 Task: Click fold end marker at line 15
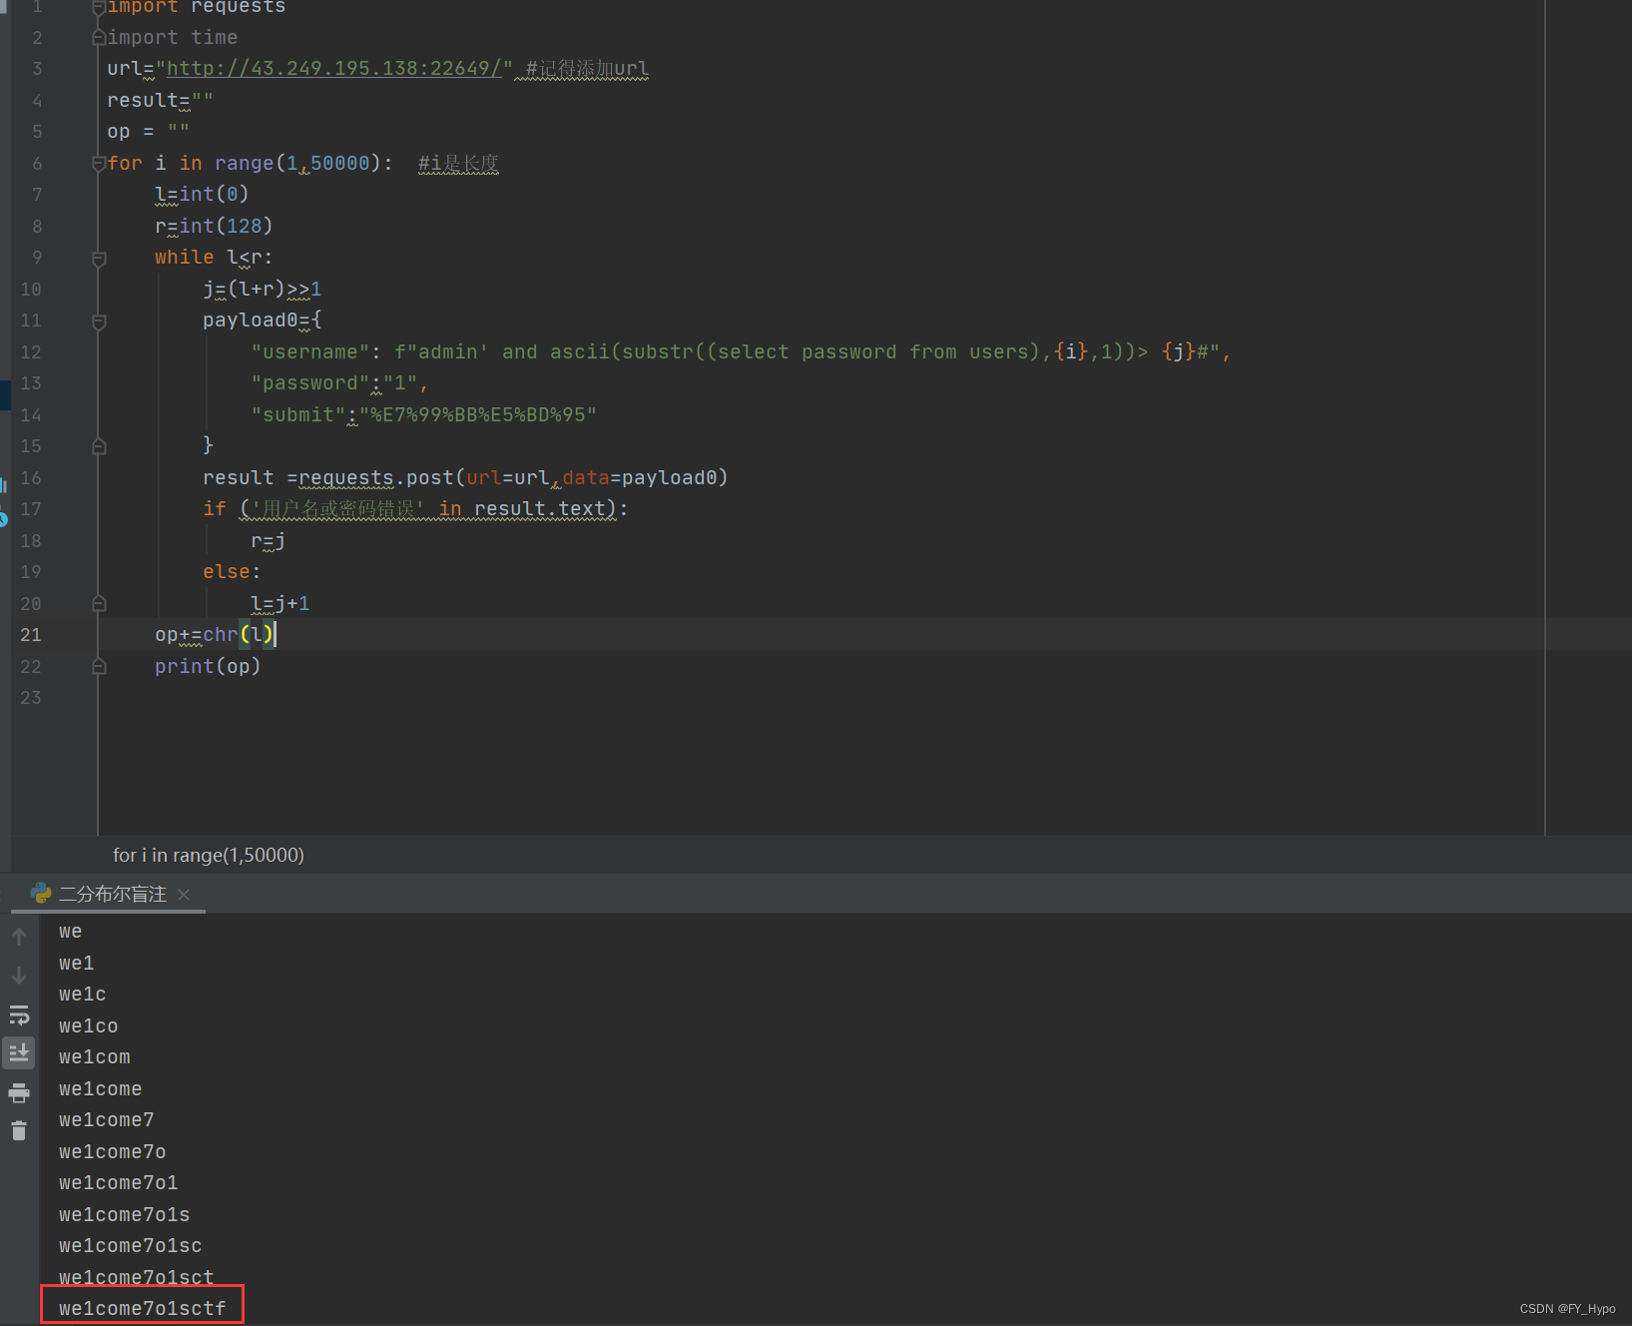99,446
